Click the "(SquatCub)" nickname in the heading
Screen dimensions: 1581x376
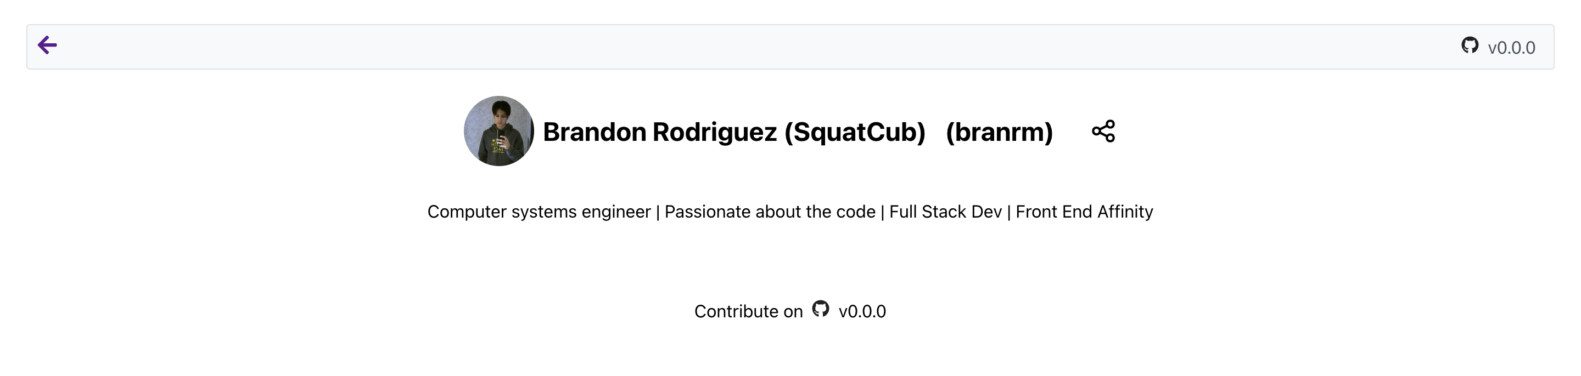click(854, 132)
